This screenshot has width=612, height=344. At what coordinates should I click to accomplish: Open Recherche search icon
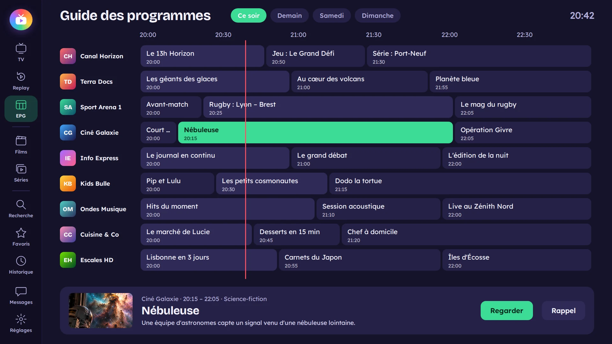click(x=21, y=204)
